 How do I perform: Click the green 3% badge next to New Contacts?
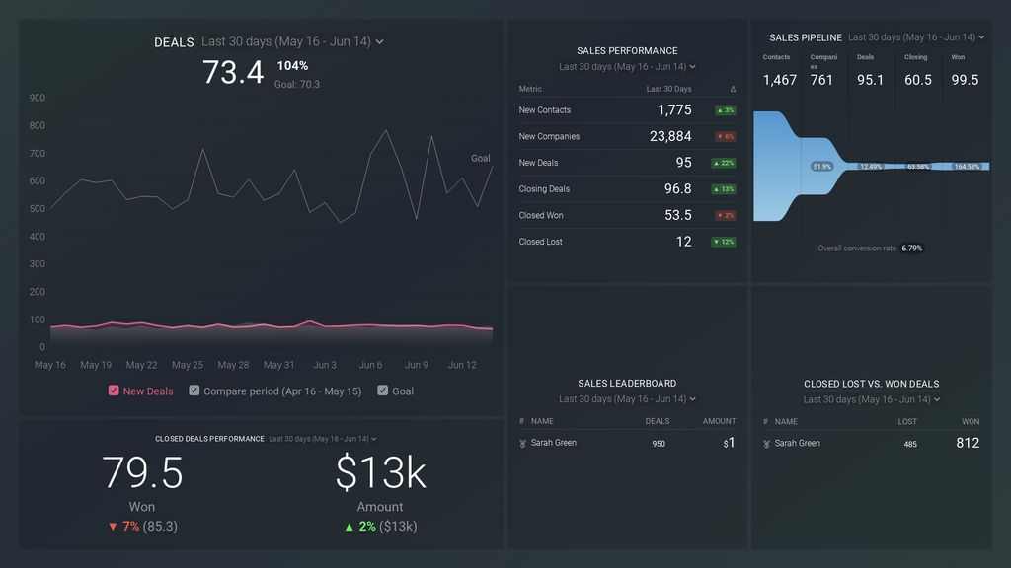pyautogui.click(x=725, y=109)
